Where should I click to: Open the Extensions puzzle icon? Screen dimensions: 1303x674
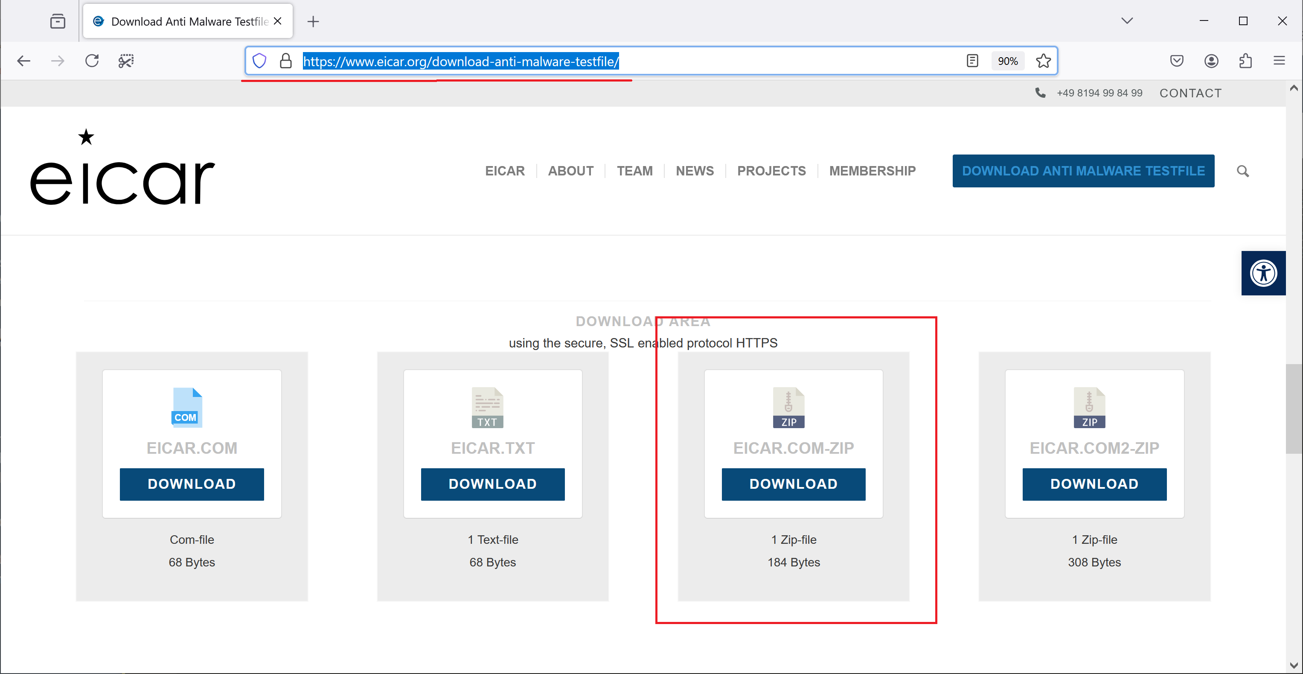(x=1245, y=61)
